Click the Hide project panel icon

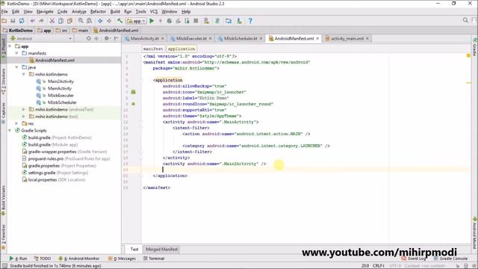(117, 38)
